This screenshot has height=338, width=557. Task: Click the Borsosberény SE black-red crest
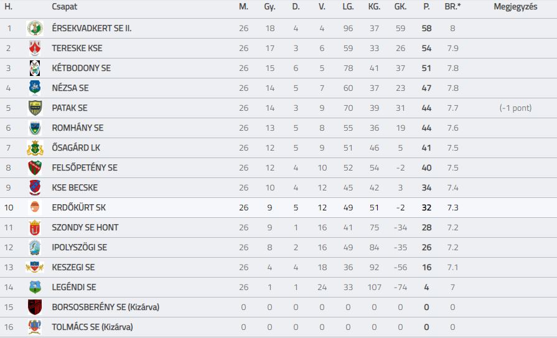(35, 307)
